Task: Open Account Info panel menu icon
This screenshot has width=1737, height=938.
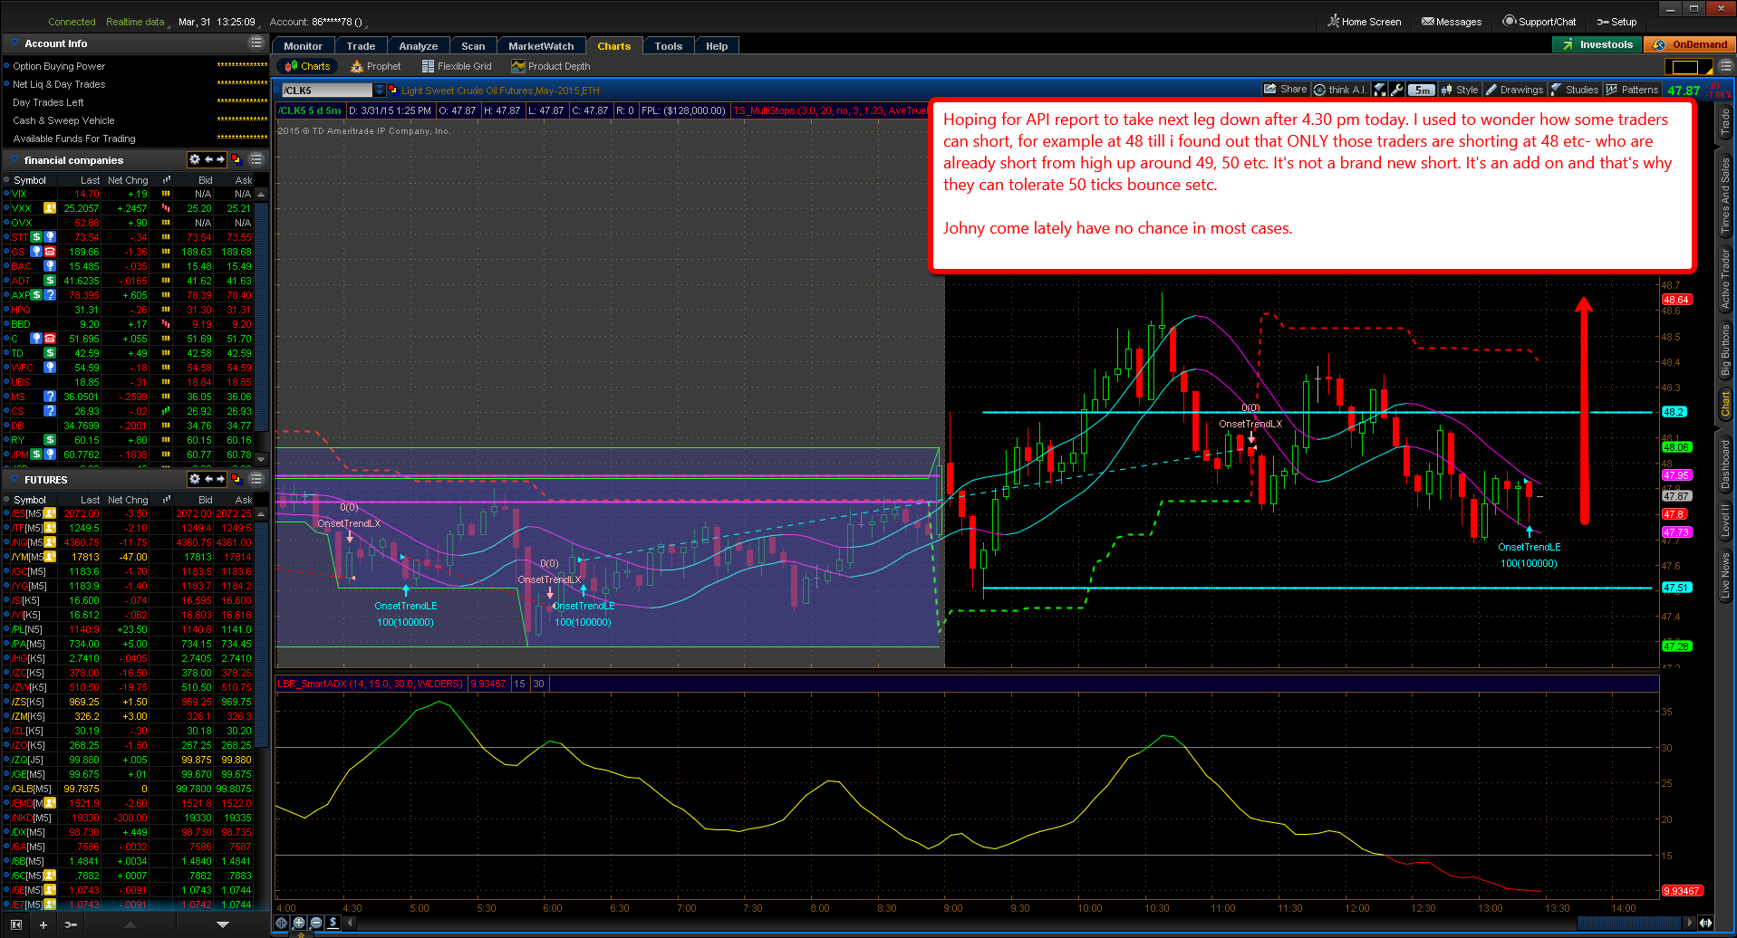Action: coord(256,43)
